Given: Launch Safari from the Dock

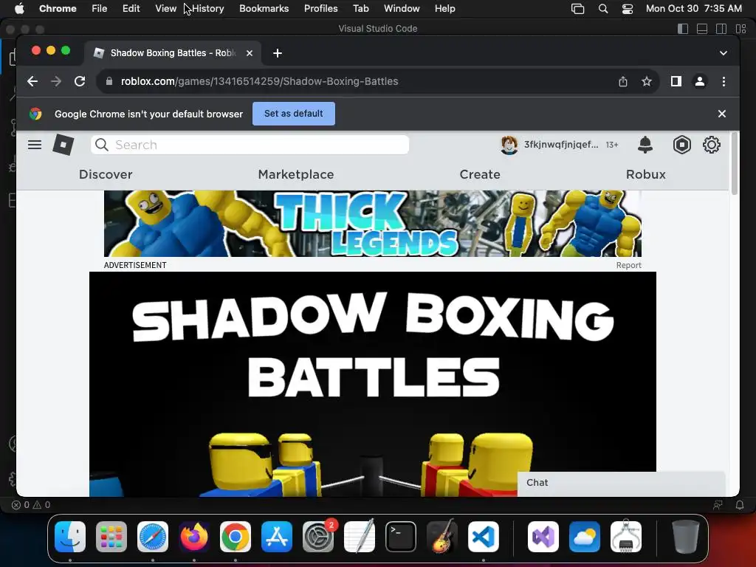Looking at the screenshot, I should coord(153,537).
